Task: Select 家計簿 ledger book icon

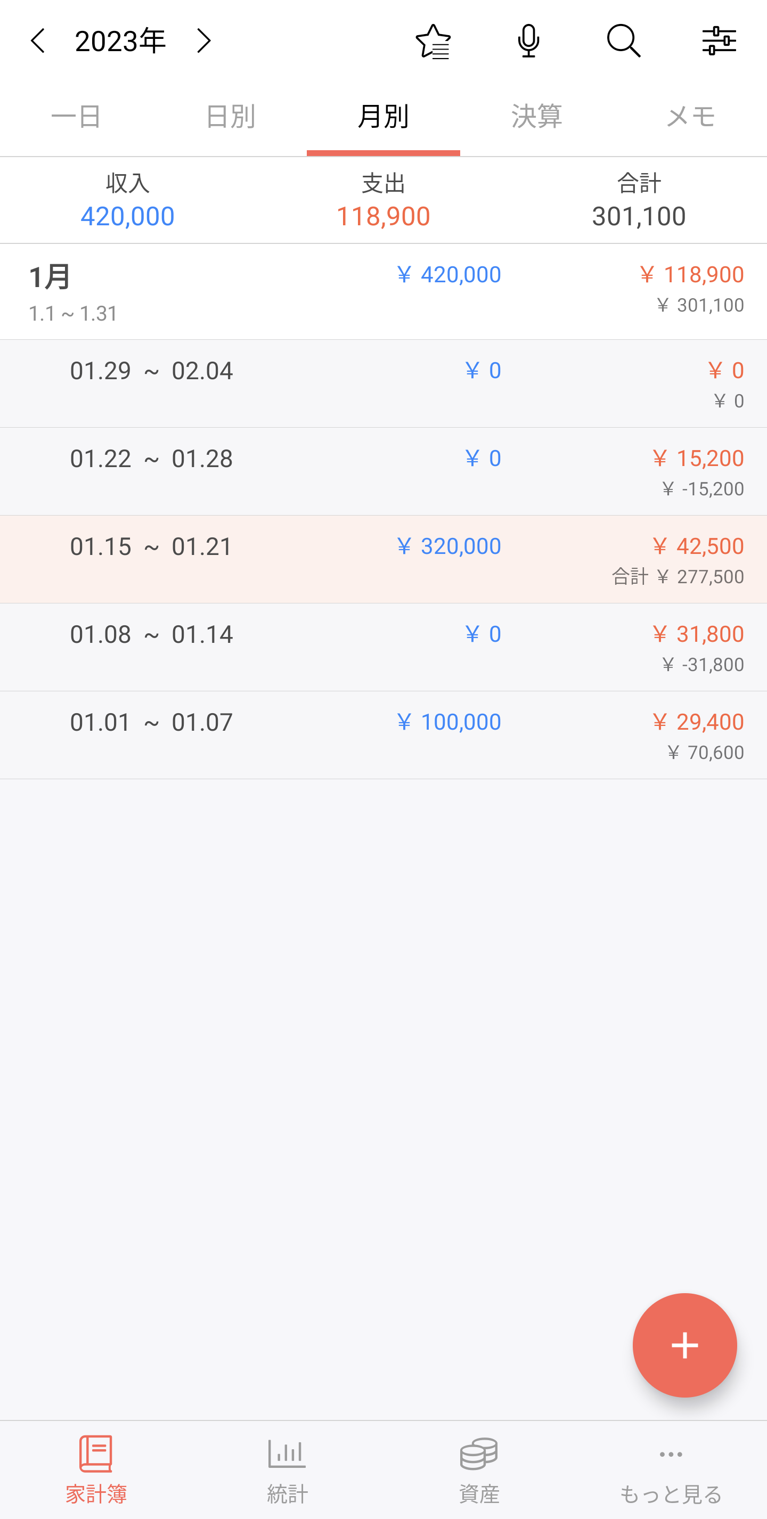Action: tap(96, 1469)
